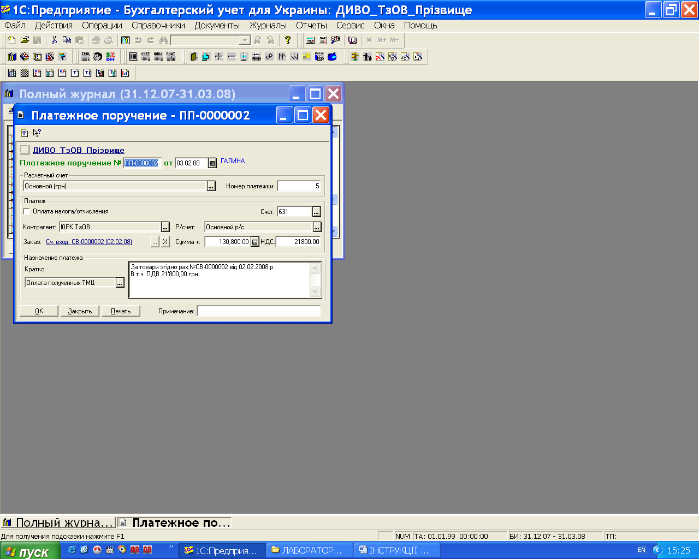Viewport: 699px width, 559px height.
Task: Open the Сч. вход. СВ-0000002 order link
Action: [x=89, y=242]
